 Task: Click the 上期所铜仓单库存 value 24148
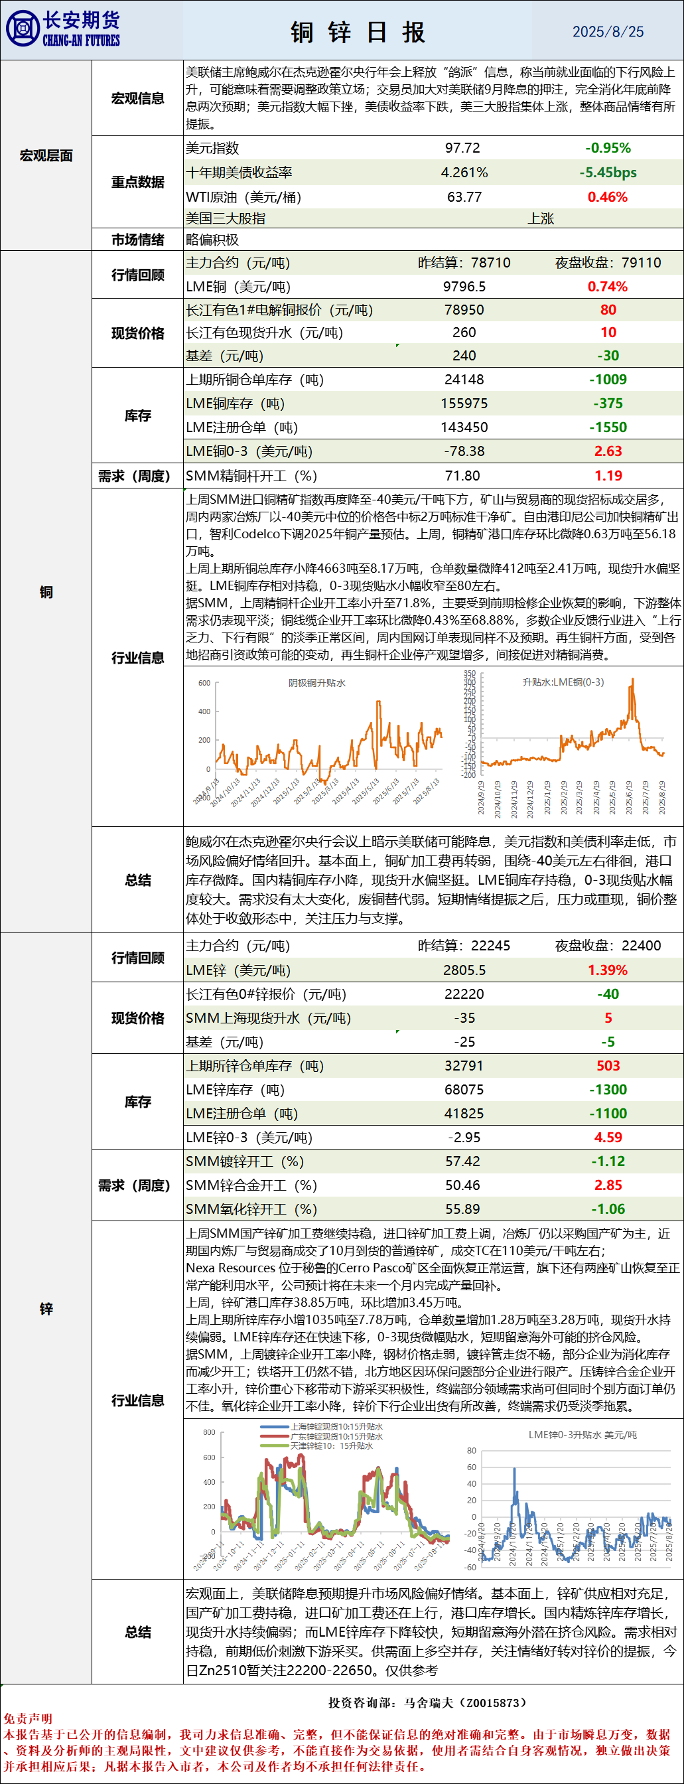464,379
